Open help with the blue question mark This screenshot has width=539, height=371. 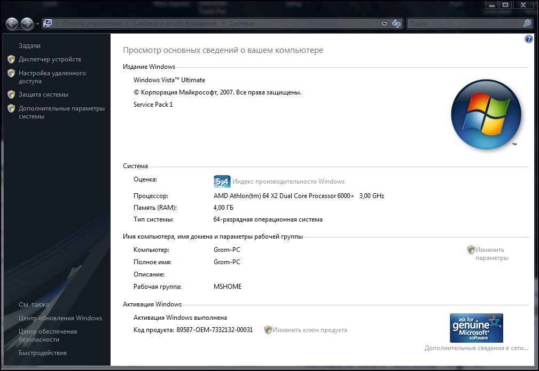(528, 39)
